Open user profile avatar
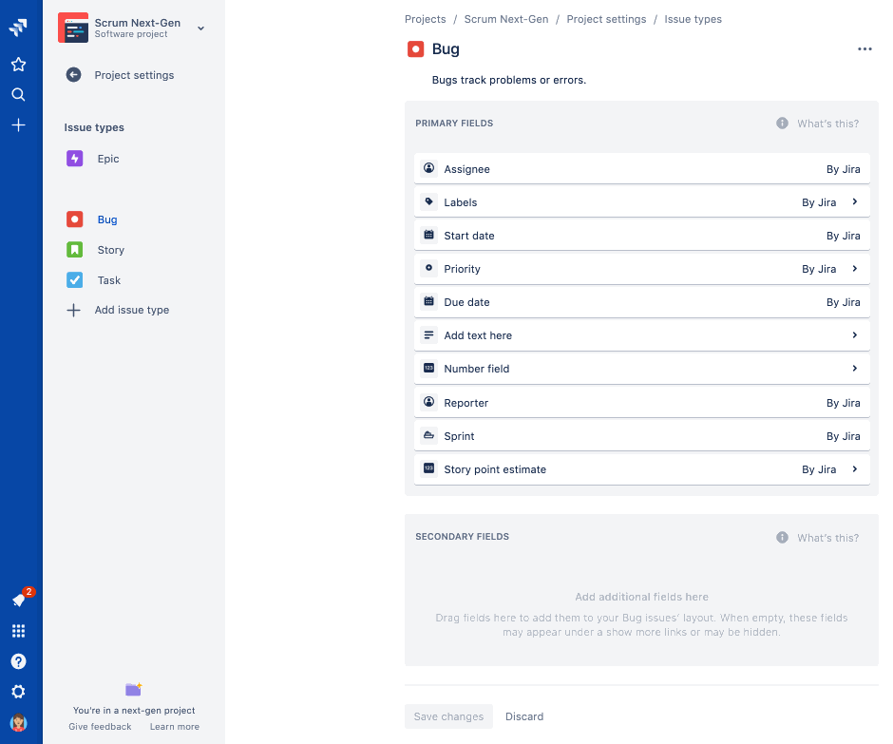 pyautogui.click(x=18, y=722)
